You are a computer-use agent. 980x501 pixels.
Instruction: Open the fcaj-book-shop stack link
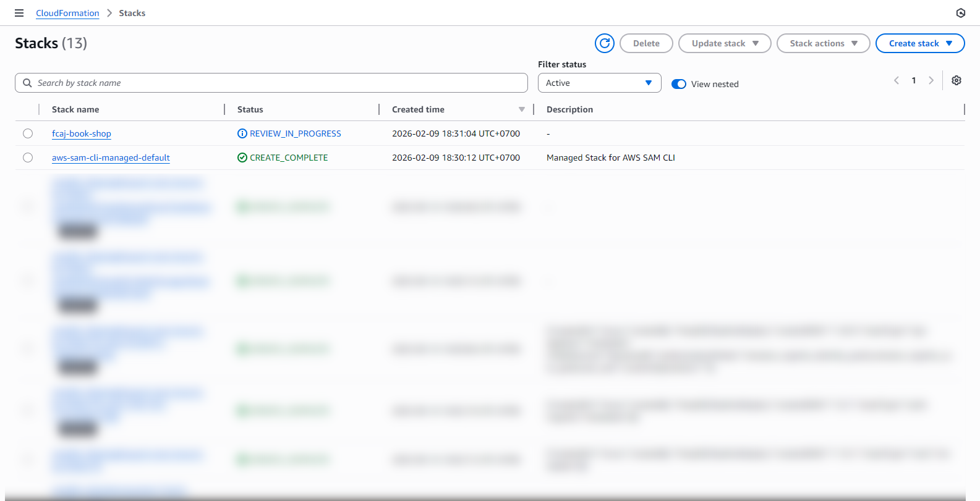tap(82, 133)
